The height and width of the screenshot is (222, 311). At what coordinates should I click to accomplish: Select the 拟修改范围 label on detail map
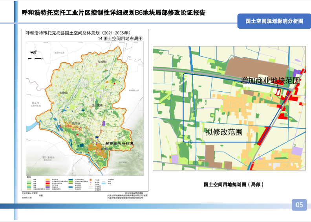(x=223, y=132)
